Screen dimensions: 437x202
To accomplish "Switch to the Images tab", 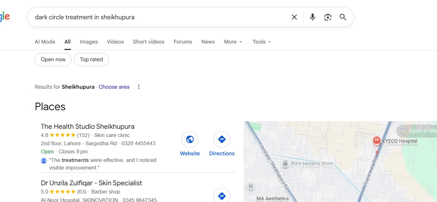I will [x=89, y=42].
